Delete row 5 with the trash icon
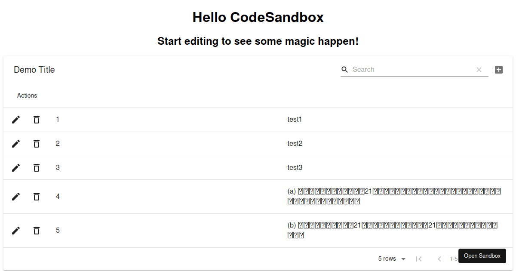The width and height of the screenshot is (516, 271). (37, 230)
